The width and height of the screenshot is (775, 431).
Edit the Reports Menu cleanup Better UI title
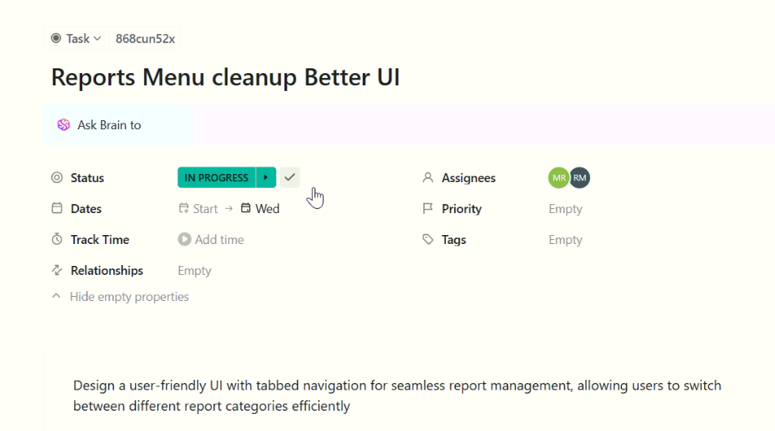[225, 78]
